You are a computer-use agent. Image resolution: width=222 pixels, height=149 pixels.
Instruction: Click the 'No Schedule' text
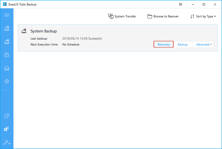[71, 45]
